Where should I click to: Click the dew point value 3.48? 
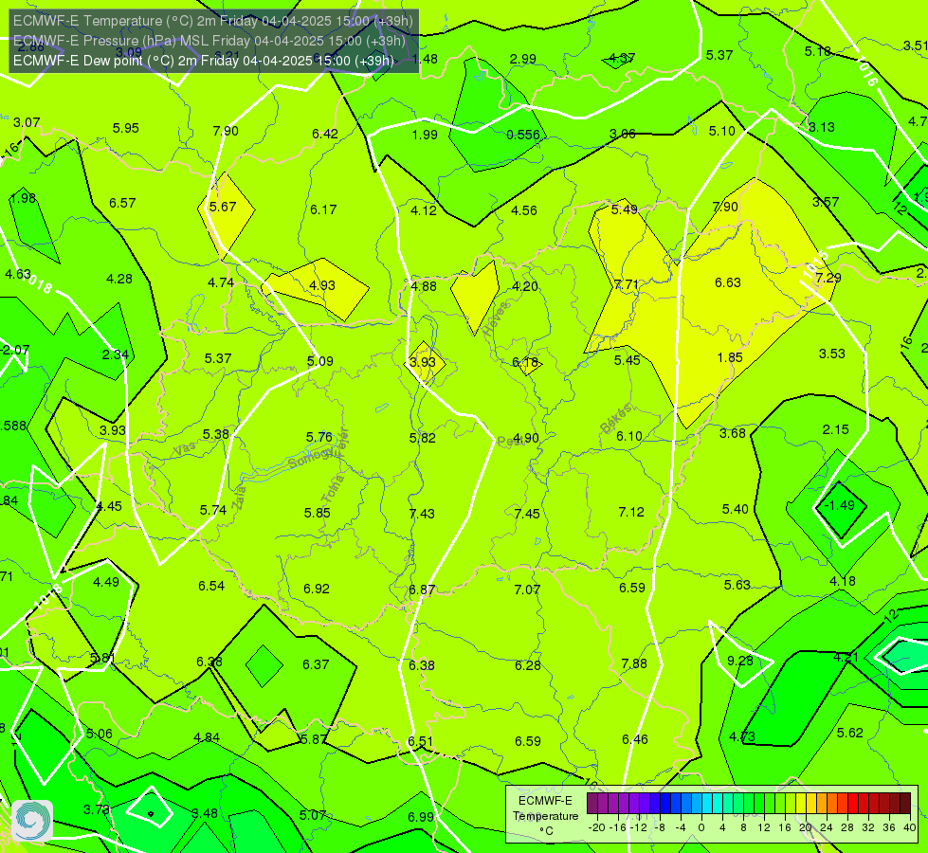click(205, 813)
